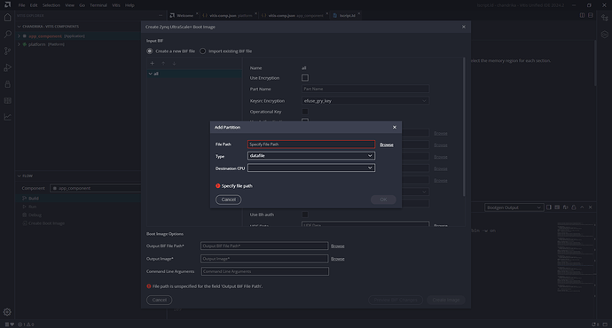This screenshot has height=328, width=612.
Task: Open the Source Control view icon
Action: tap(7, 51)
